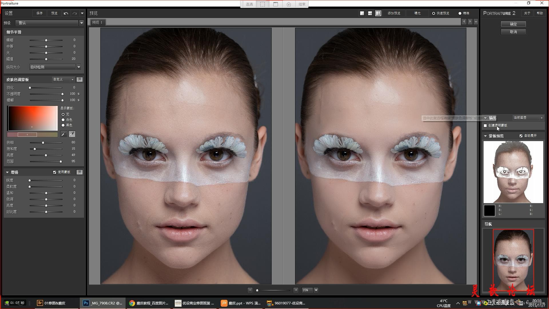Click the mask preview face thumbnail
Screen dimensions: 549x309
tap(513, 172)
